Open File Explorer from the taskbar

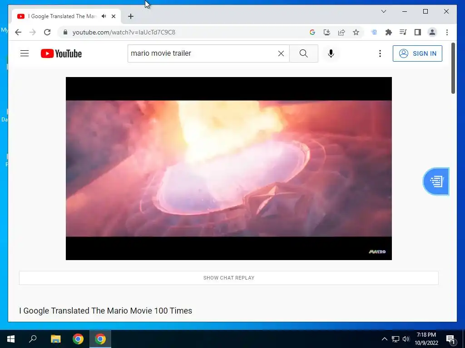[x=55, y=339]
